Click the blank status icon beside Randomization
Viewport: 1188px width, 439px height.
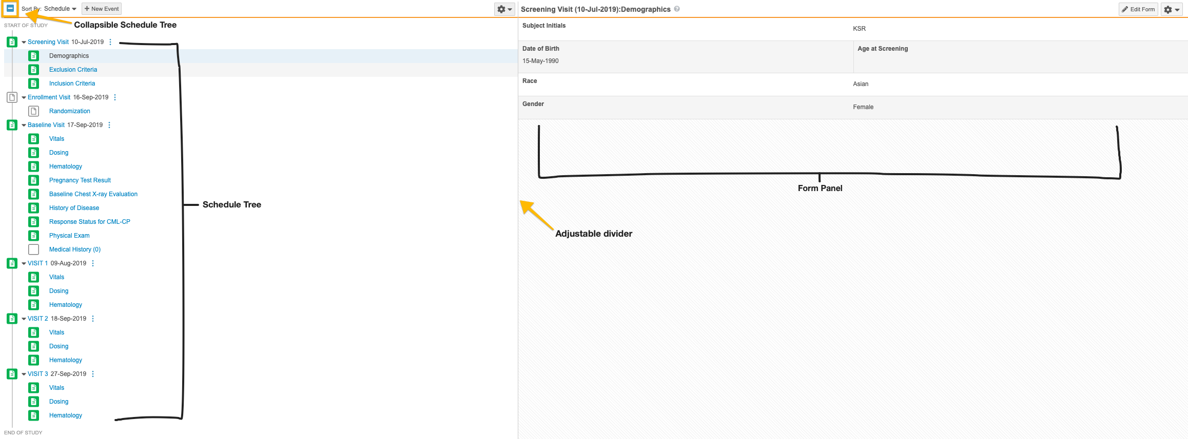tap(34, 111)
